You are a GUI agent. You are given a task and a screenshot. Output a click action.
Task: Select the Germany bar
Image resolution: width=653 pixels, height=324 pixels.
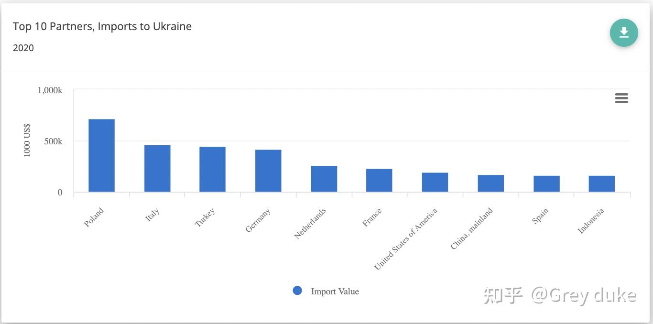pos(268,171)
